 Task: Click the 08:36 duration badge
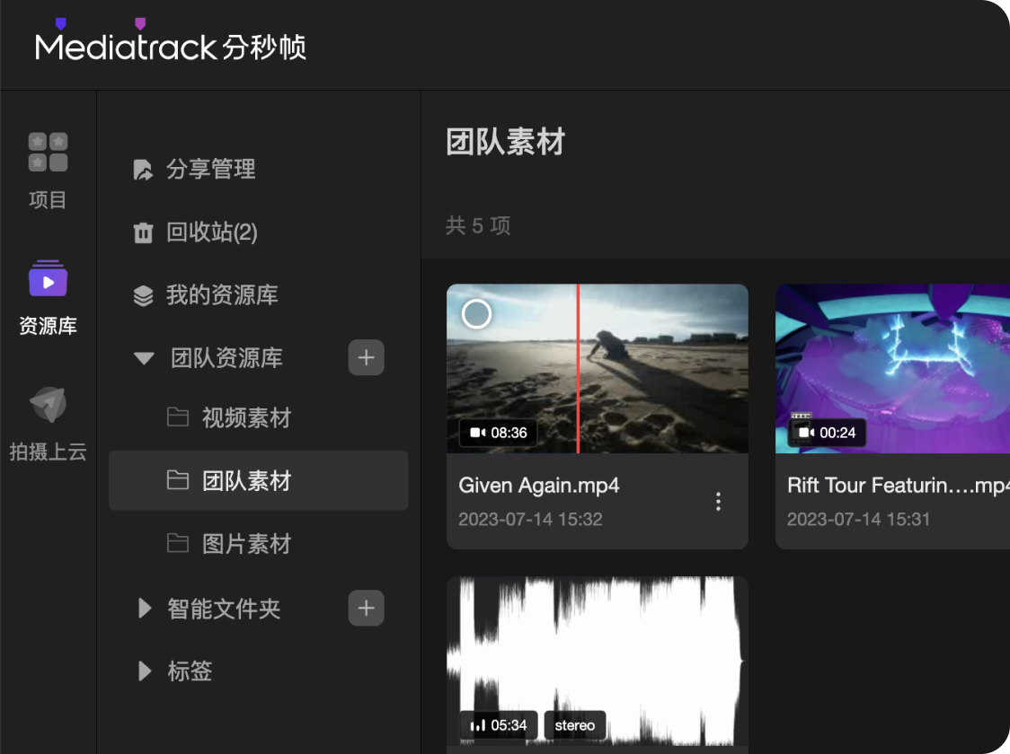click(x=499, y=433)
